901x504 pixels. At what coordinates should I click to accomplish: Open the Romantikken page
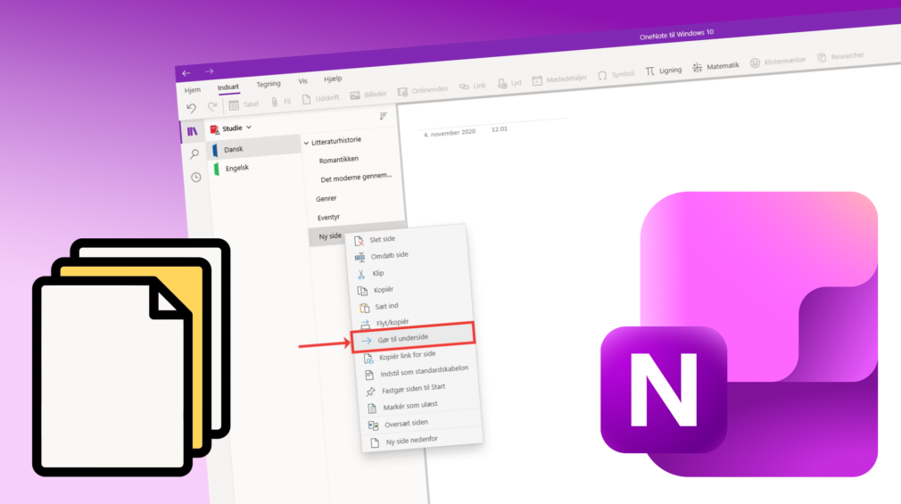[x=339, y=160]
